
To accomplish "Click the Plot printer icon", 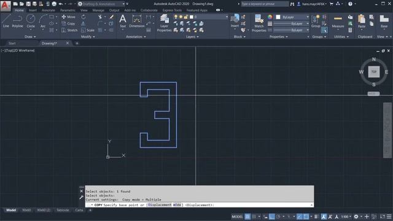I will click(x=54, y=4).
